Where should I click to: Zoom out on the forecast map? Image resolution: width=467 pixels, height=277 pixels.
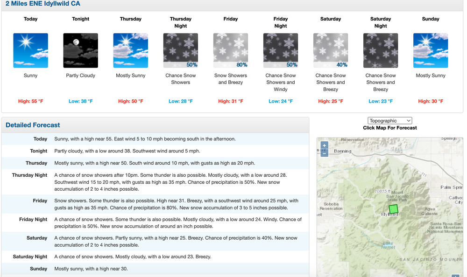coord(325,153)
